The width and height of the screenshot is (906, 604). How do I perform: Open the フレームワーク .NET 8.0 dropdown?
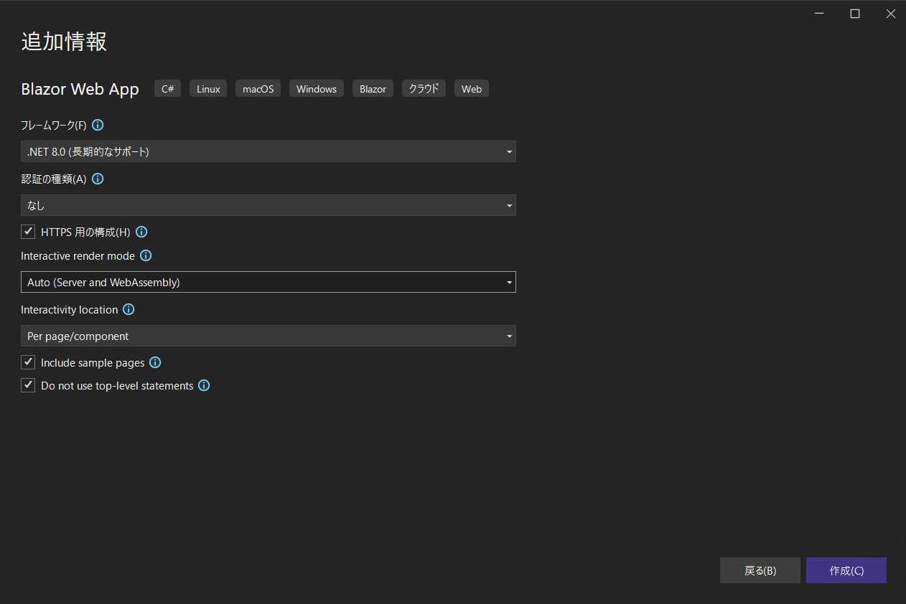pyautogui.click(x=268, y=151)
